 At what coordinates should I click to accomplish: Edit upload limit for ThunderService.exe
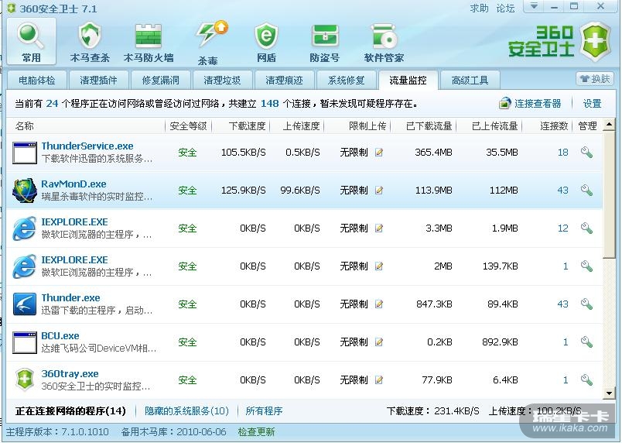[x=379, y=153]
